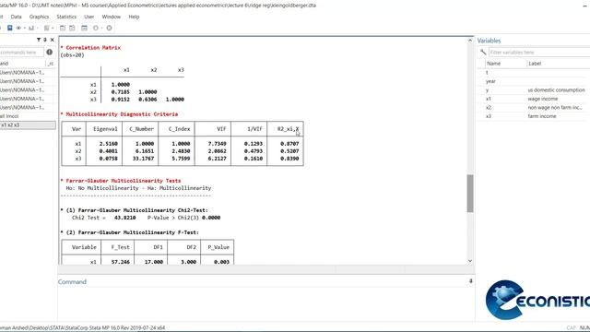Click the Eigenval column header cell

(x=104, y=129)
